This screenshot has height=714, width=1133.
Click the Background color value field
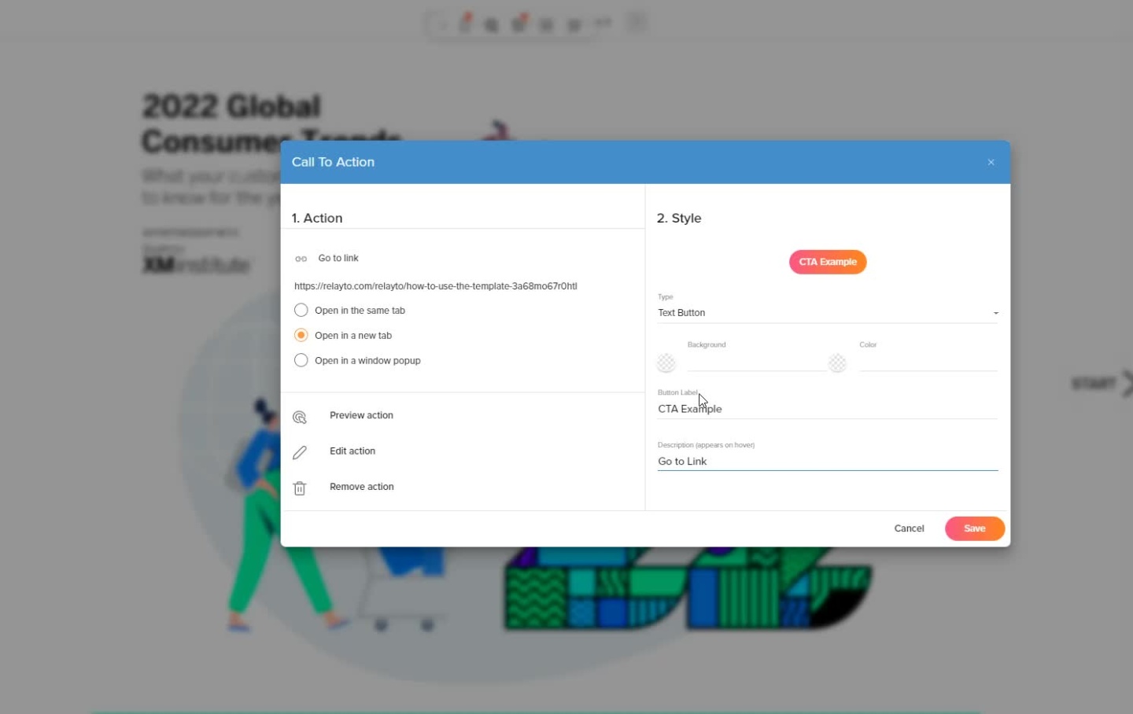click(x=755, y=363)
